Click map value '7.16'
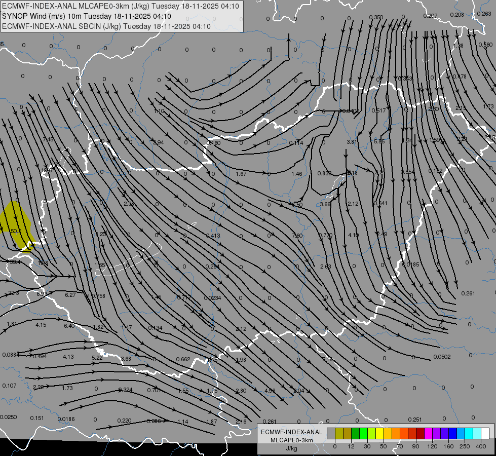 327,359
